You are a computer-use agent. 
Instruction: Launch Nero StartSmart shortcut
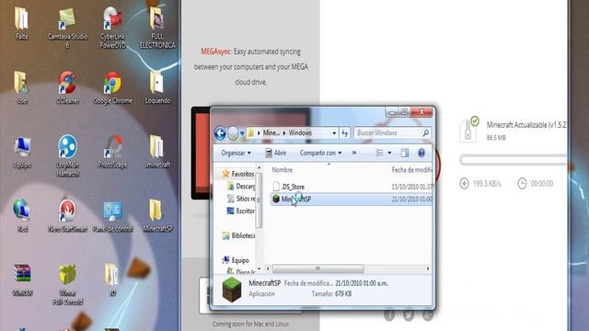(67, 215)
